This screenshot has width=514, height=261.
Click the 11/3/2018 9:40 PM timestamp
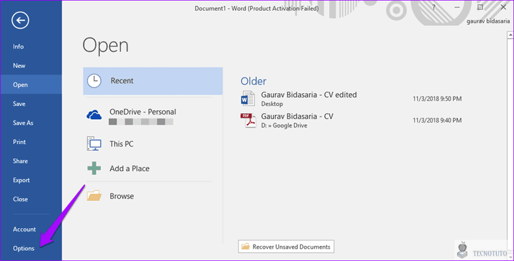click(x=437, y=121)
